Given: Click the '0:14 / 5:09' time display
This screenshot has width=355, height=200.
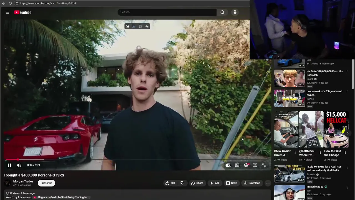Looking at the screenshot, I should [x=34, y=165].
